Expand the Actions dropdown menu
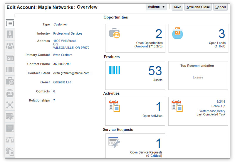This screenshot has width=235, height=162. pos(156,7)
